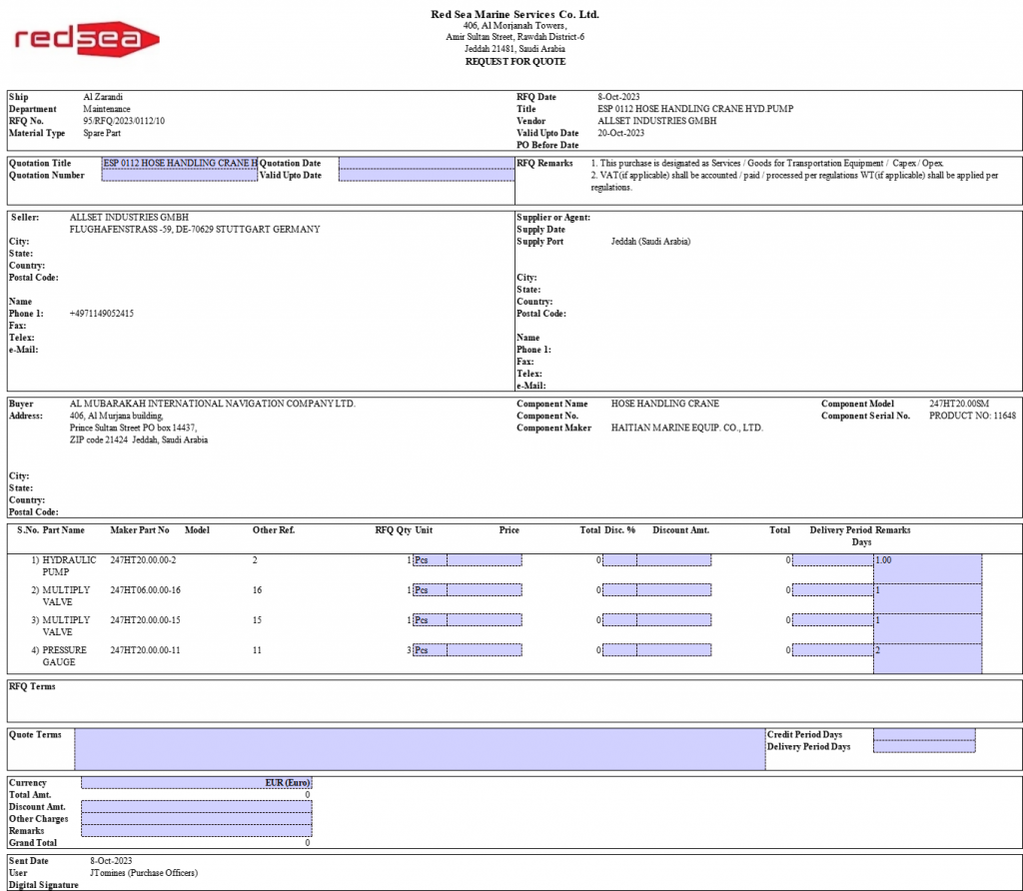Click the Quotation Date input field
This screenshot has height=891, width=1023.
[427, 163]
